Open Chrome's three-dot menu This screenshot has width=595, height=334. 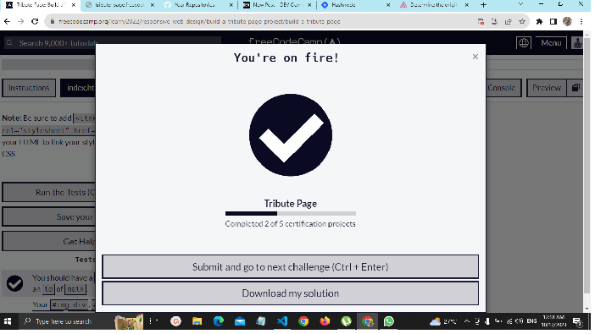pyautogui.click(x=581, y=22)
